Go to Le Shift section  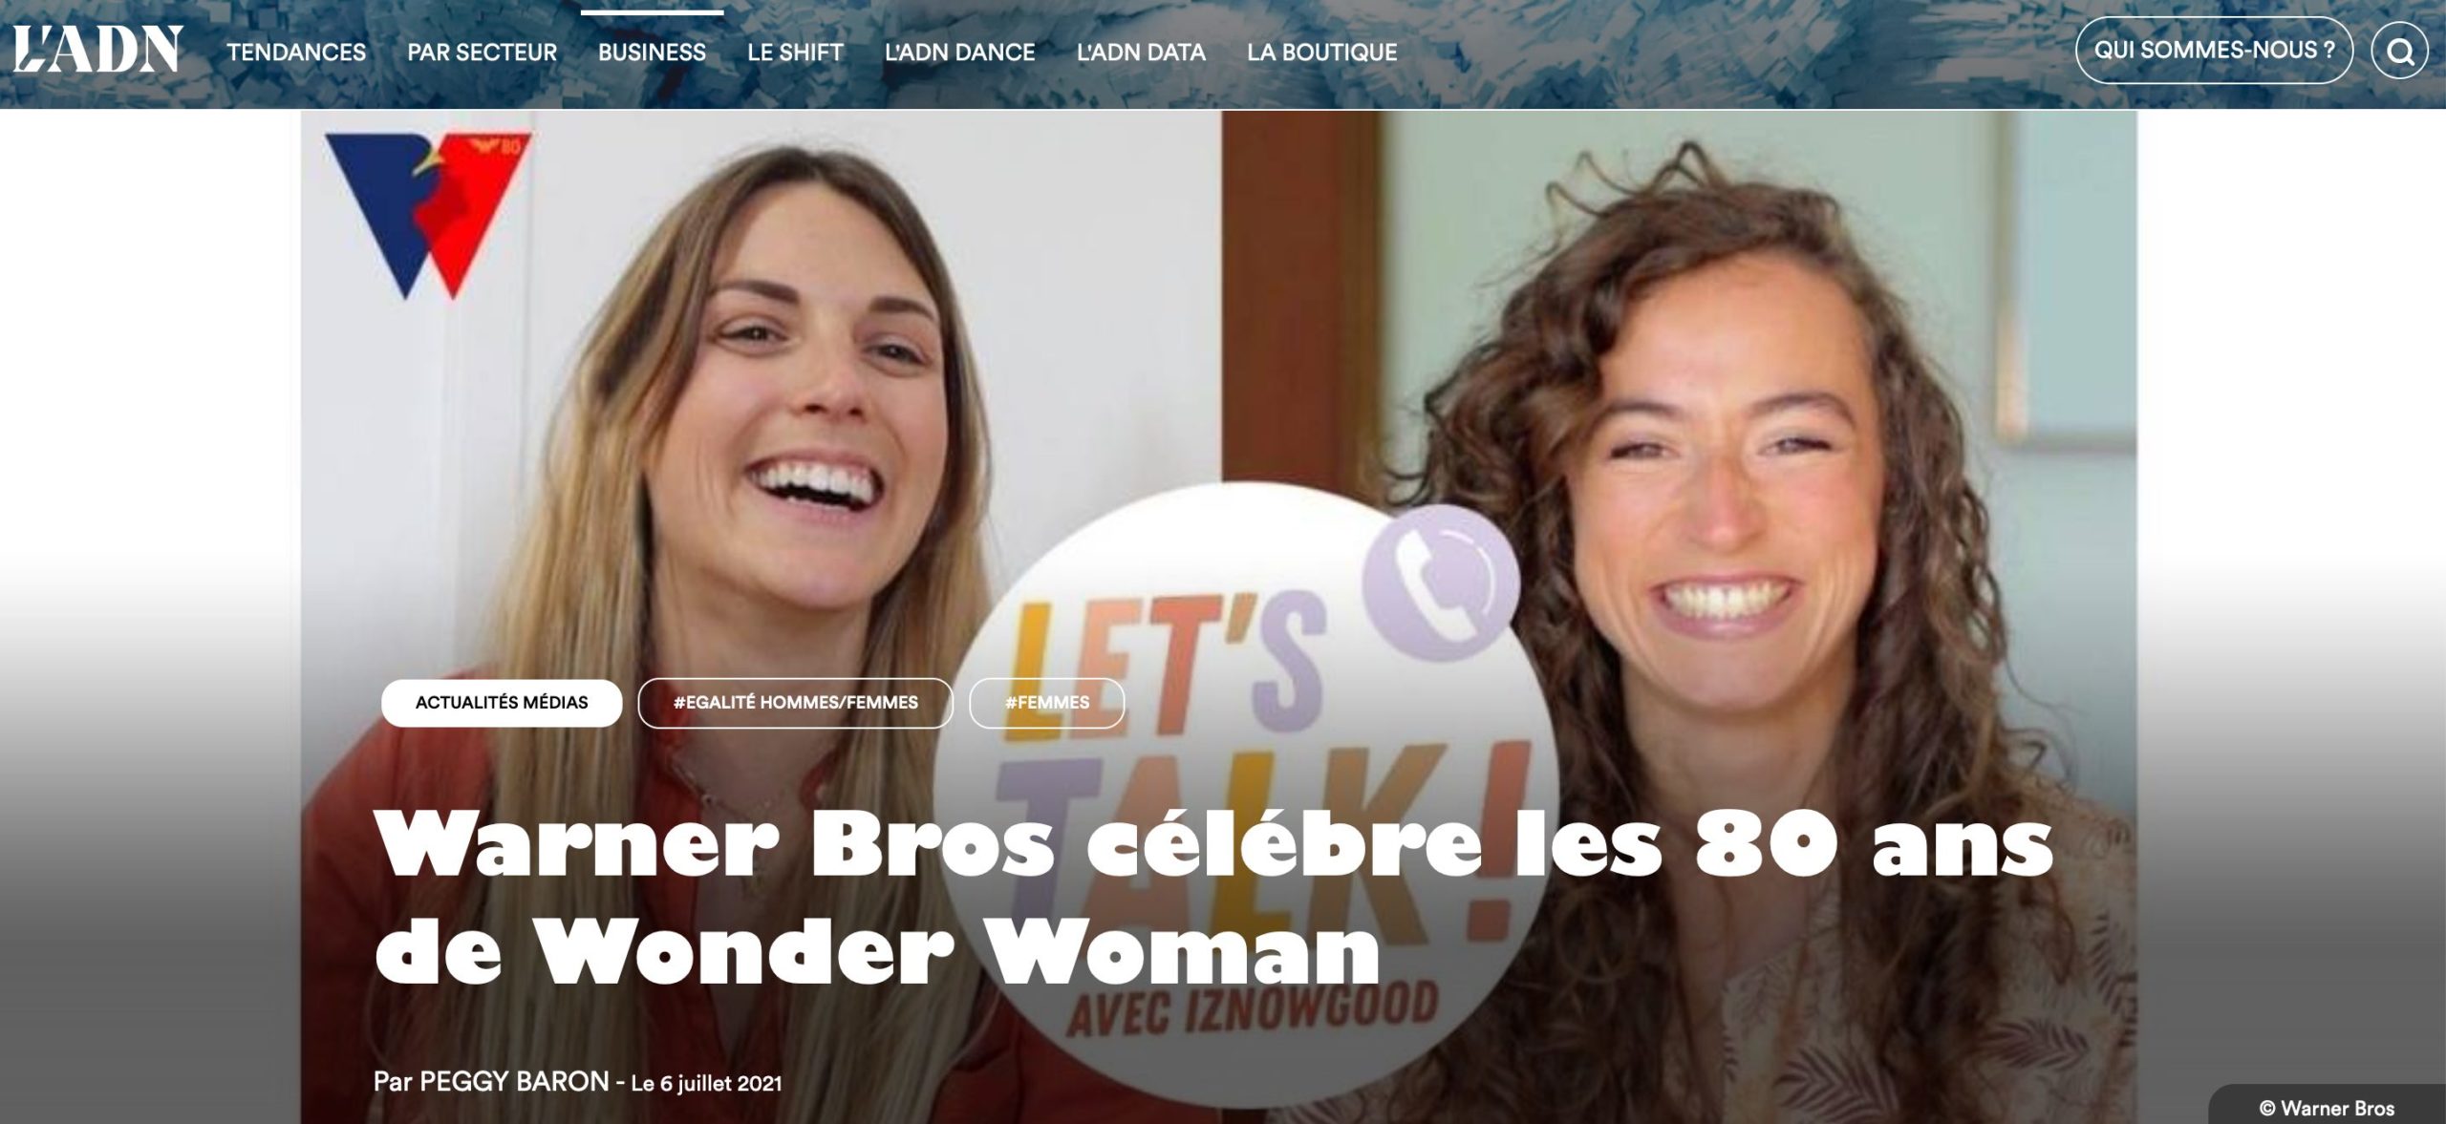(795, 53)
